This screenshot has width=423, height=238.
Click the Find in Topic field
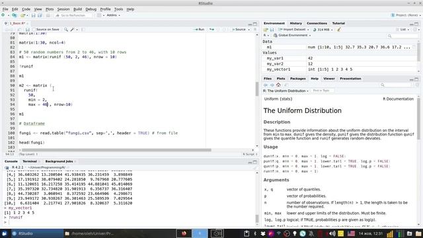coord(323,91)
